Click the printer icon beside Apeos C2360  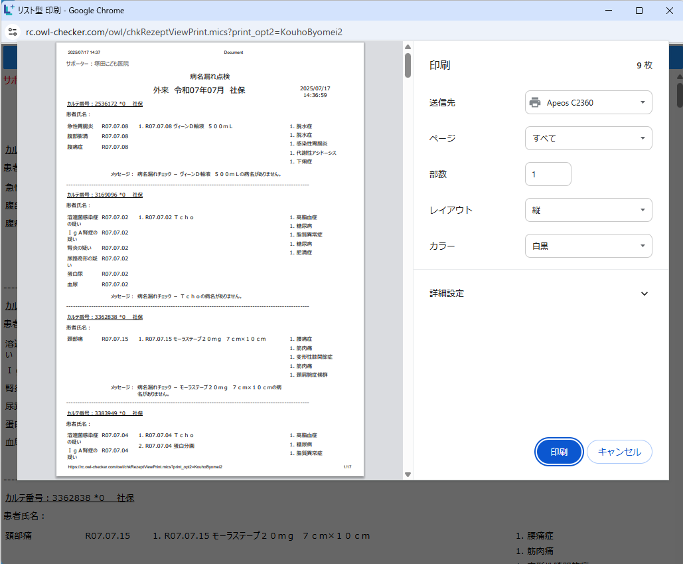point(535,102)
